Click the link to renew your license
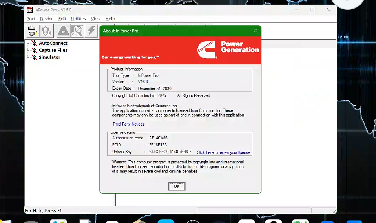The height and width of the screenshot is (223, 376). tap(224, 152)
